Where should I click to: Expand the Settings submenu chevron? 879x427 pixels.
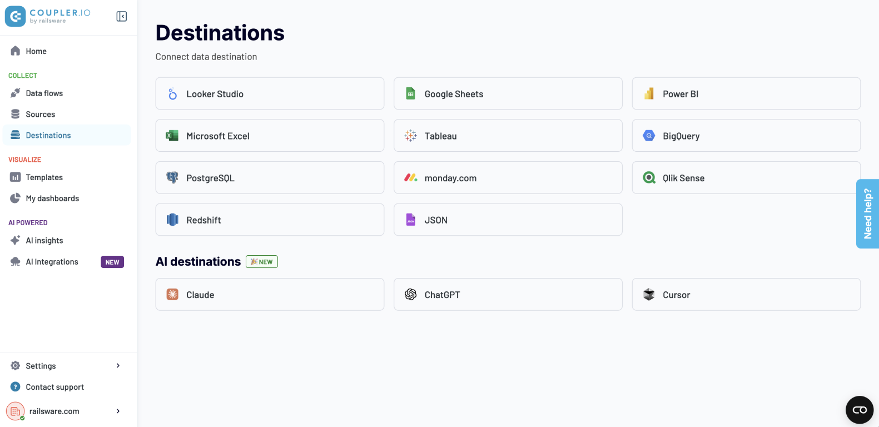point(118,366)
